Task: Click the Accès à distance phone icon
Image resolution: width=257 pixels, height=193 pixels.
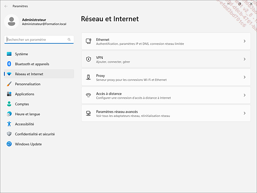Action: click(x=88, y=95)
